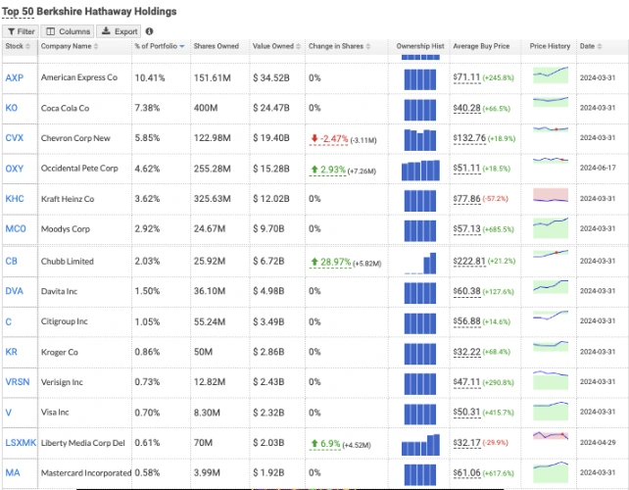629x490 pixels.
Task: Open OXY ticker link
Action: (14, 169)
